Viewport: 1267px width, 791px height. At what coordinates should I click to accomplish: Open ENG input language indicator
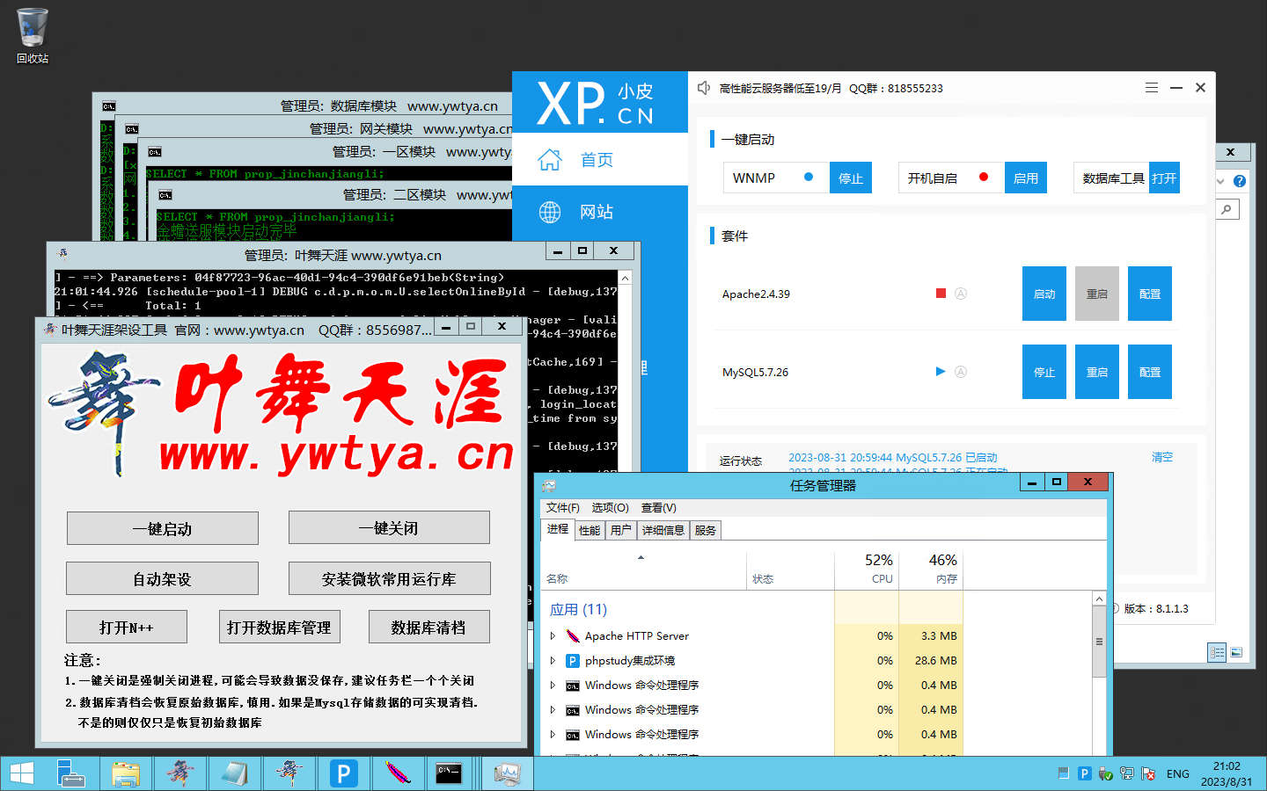pos(1177,774)
